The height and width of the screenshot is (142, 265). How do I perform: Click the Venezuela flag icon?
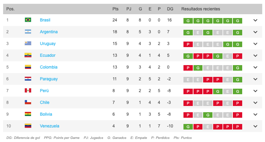[x=28, y=126]
